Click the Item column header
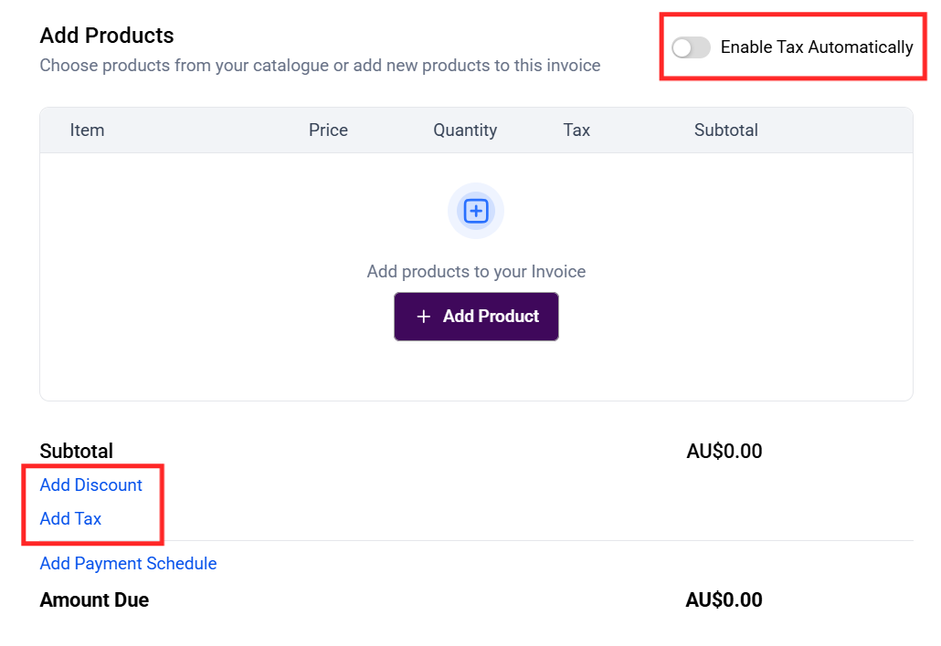Viewport: 941px width, 646px height. [x=87, y=130]
